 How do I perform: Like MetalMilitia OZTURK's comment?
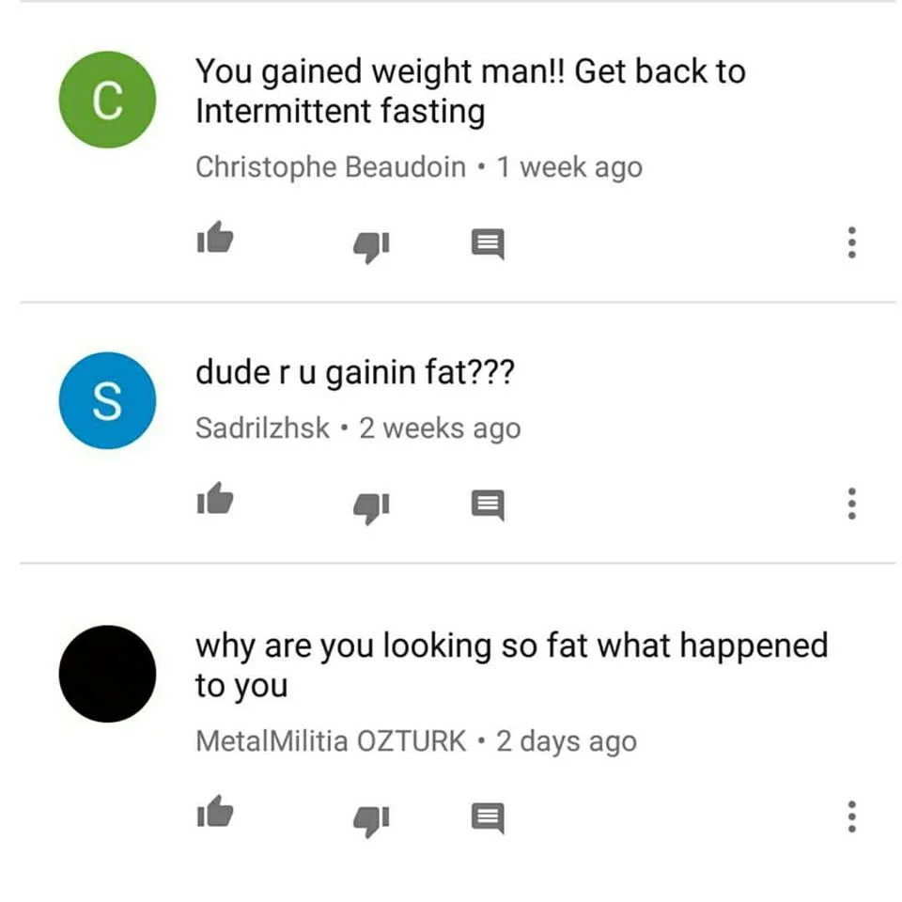(x=215, y=811)
